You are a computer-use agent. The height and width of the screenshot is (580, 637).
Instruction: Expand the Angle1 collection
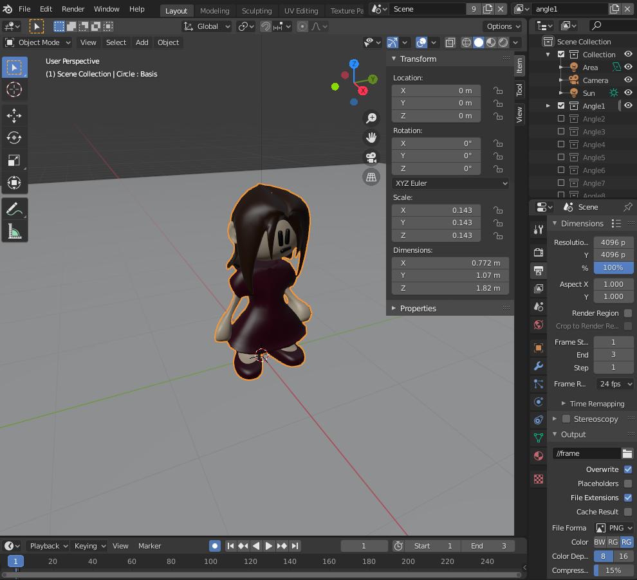pyautogui.click(x=548, y=106)
